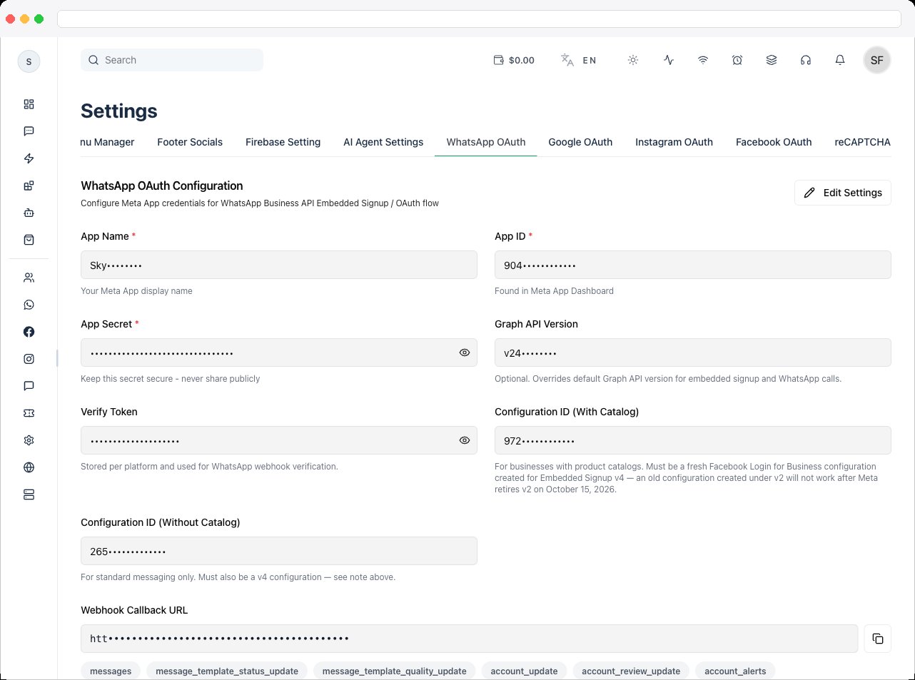Click the Edit Settings button
The height and width of the screenshot is (680, 915).
(x=843, y=193)
